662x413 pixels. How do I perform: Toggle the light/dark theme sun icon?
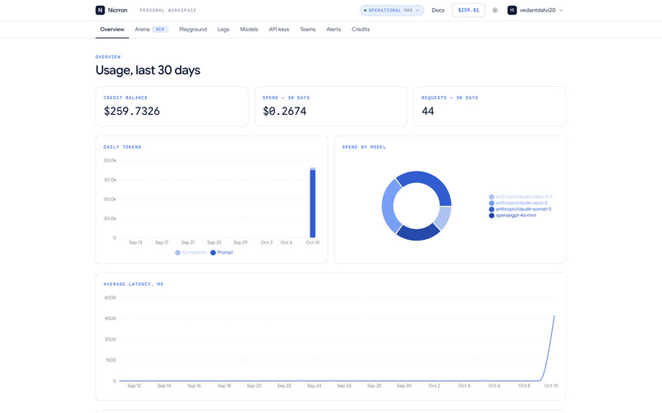494,10
